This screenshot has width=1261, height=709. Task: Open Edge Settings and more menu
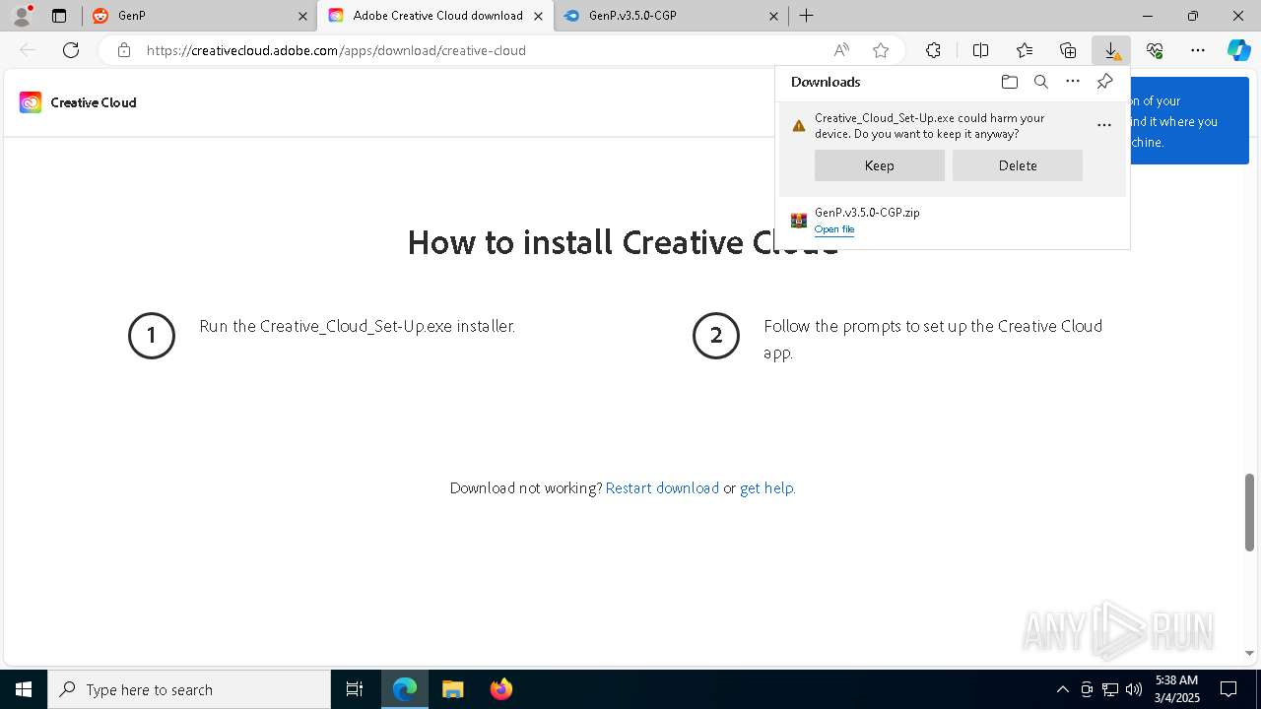click(x=1198, y=50)
